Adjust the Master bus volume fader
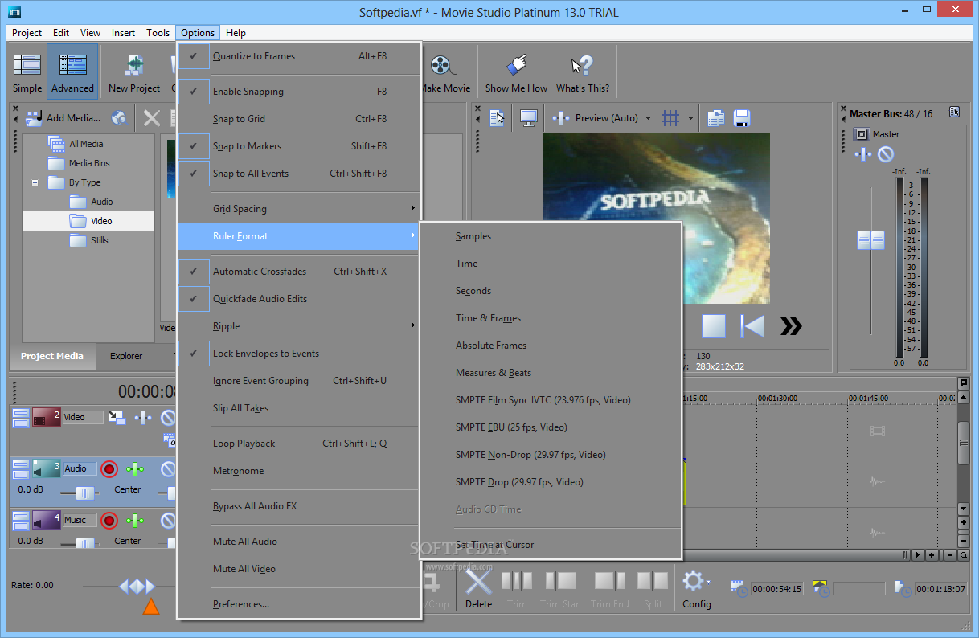Viewport: 979px width, 638px height. (x=870, y=239)
